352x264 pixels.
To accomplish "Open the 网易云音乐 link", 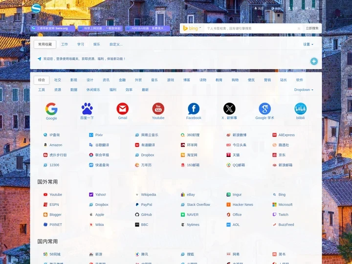I will point(150,135).
